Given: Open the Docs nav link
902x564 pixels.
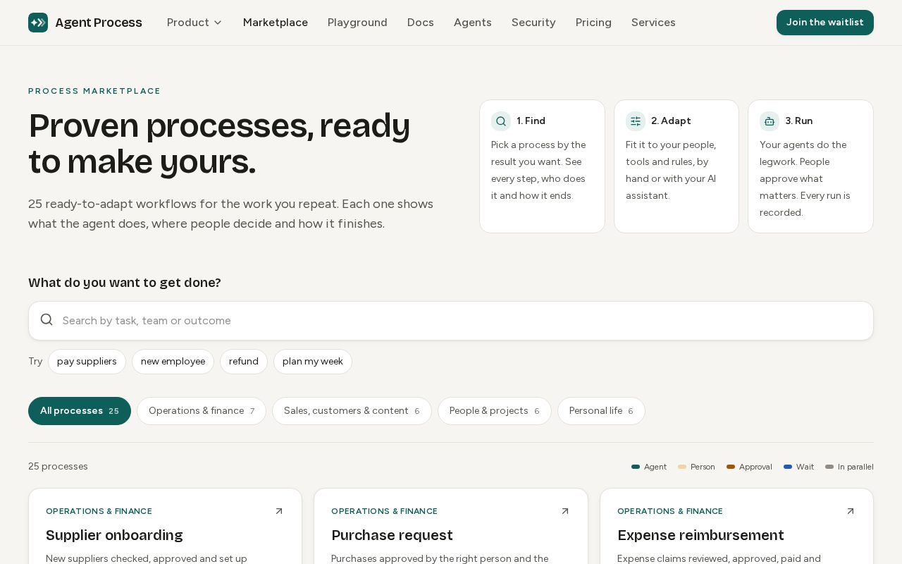Looking at the screenshot, I should click(x=421, y=23).
